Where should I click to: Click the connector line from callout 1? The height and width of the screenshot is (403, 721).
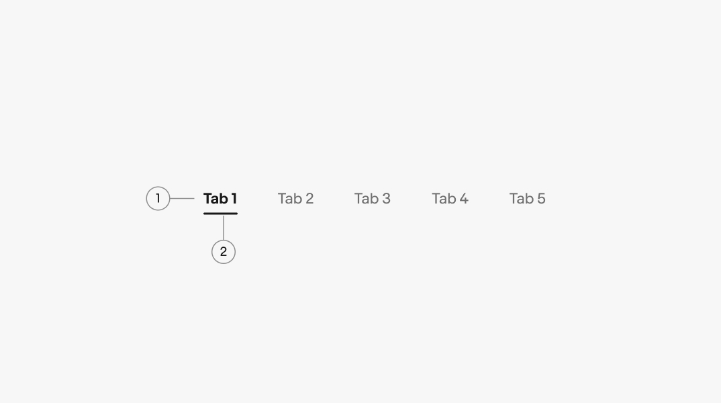click(183, 198)
